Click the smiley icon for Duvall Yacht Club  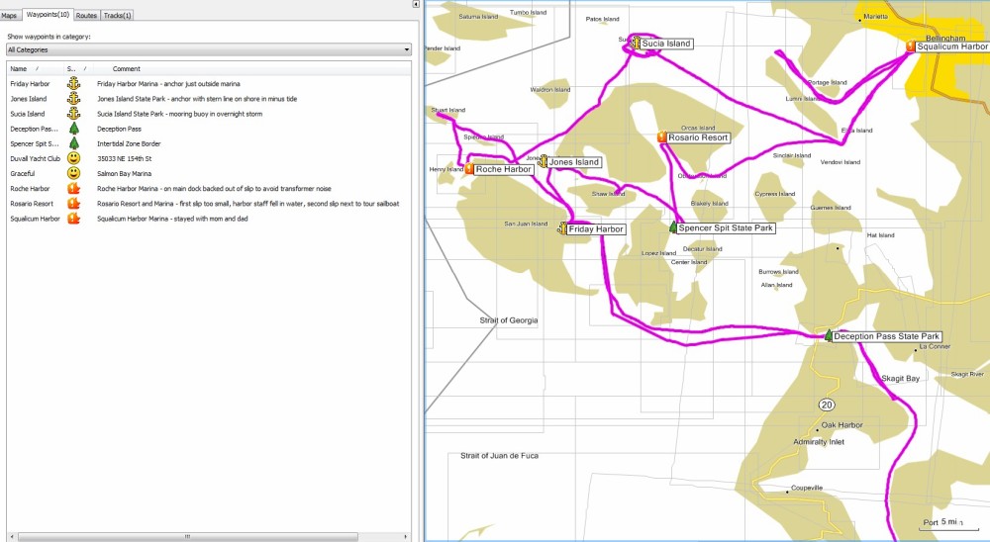point(73,158)
